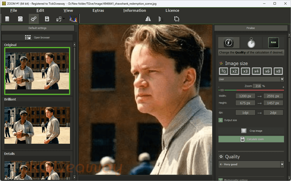Click the Calculate zoom button
This screenshot has height=181, width=291.
[x=251, y=139]
